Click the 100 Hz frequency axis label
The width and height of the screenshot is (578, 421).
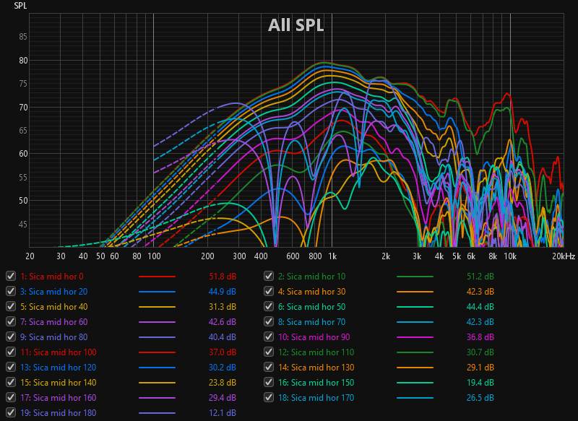(x=154, y=256)
